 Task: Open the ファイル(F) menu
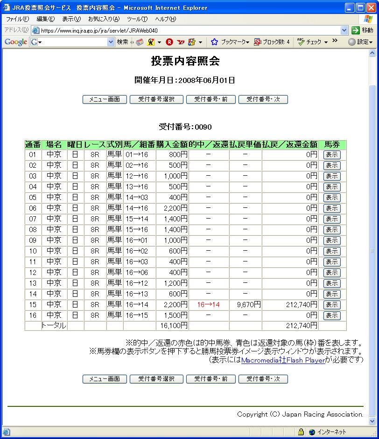pyautogui.click(x=17, y=19)
